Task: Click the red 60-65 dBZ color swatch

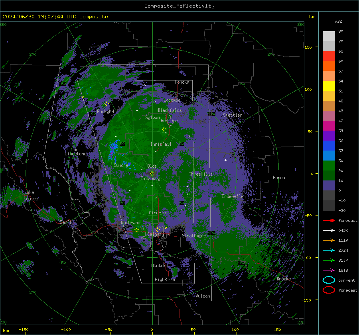Action: click(329, 56)
